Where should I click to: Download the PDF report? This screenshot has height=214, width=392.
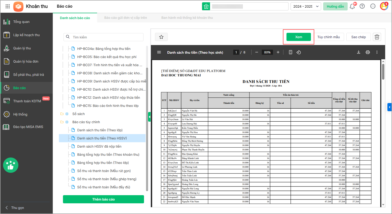pyautogui.click(x=358, y=52)
